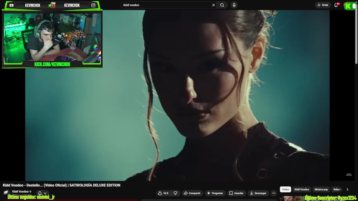Show more filter chips with right chevron
The width and height of the screenshot is (358, 201).
coord(347,189)
